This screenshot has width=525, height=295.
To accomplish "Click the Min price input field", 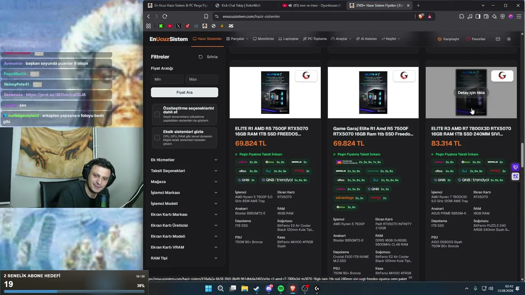I will click(x=167, y=79).
